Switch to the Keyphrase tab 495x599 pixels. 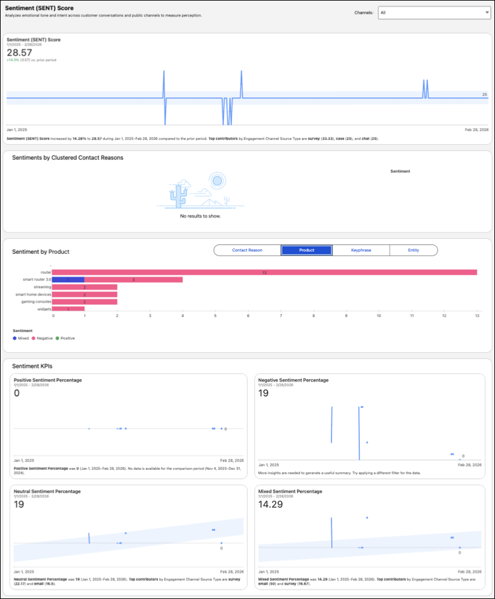pos(361,250)
